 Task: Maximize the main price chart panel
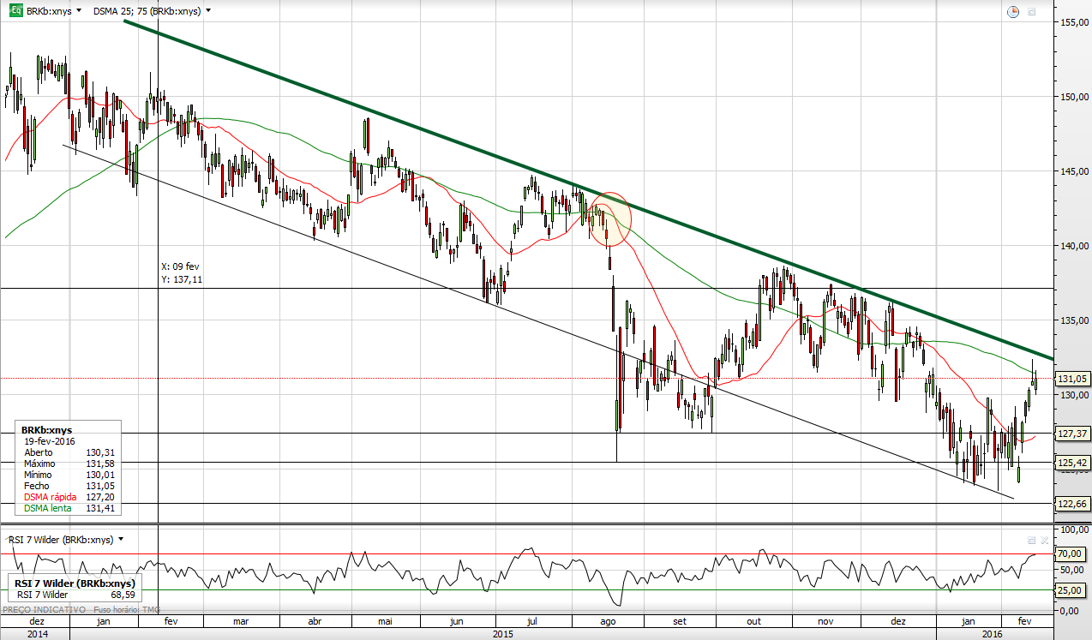click(x=1032, y=12)
